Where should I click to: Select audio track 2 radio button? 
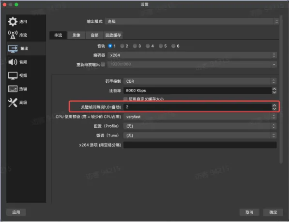point(122,46)
